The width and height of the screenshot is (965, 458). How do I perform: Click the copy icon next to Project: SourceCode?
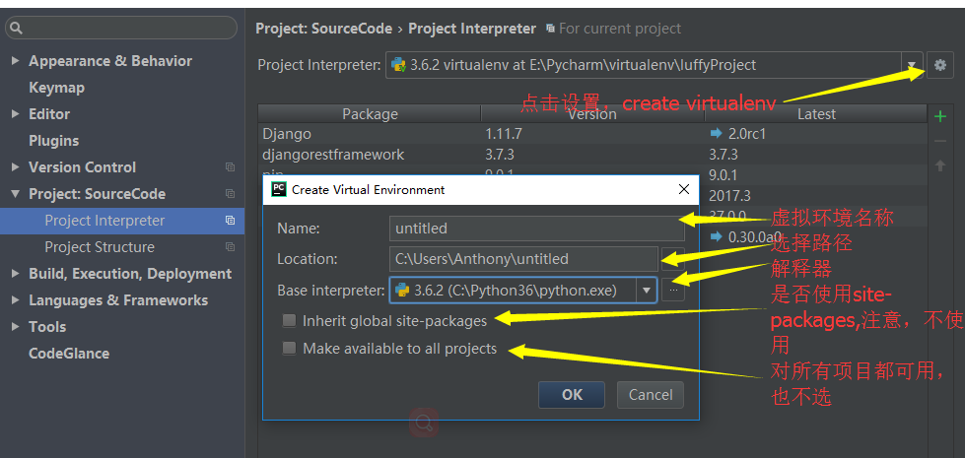click(231, 194)
